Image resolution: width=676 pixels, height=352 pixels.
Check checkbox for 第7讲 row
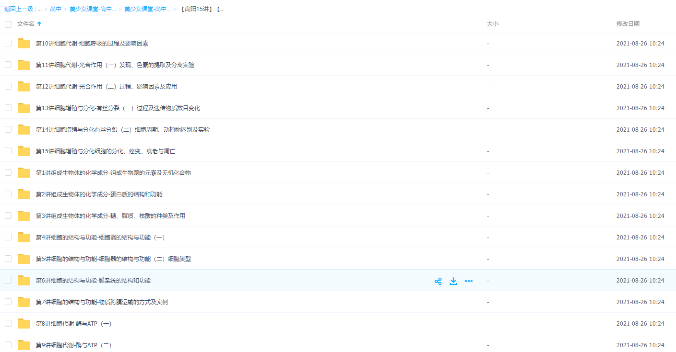(x=8, y=302)
